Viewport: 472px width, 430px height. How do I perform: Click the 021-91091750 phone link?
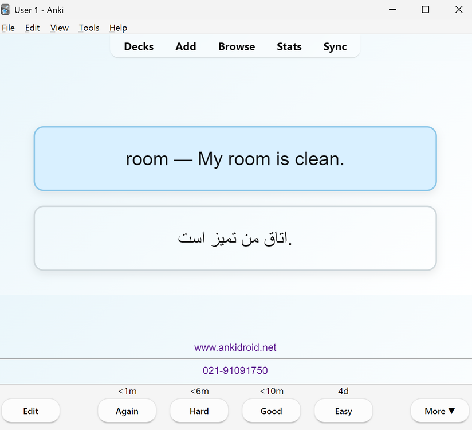pos(235,370)
